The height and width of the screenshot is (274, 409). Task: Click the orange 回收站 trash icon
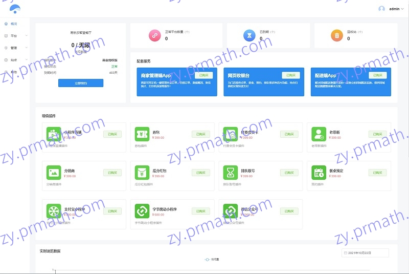coord(337,35)
